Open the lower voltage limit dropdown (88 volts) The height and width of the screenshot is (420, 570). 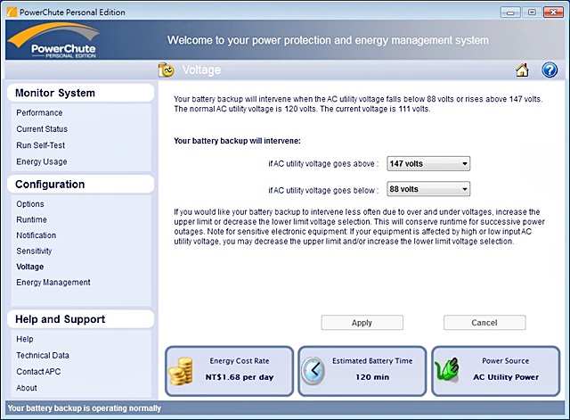pos(428,189)
